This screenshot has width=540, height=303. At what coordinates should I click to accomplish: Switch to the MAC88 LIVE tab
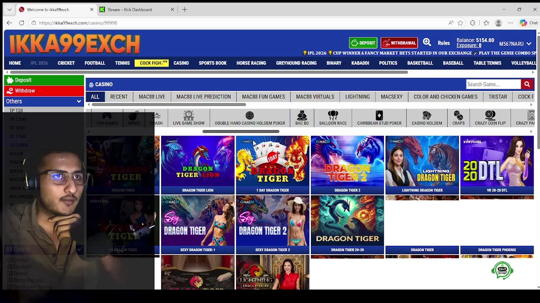(x=152, y=97)
